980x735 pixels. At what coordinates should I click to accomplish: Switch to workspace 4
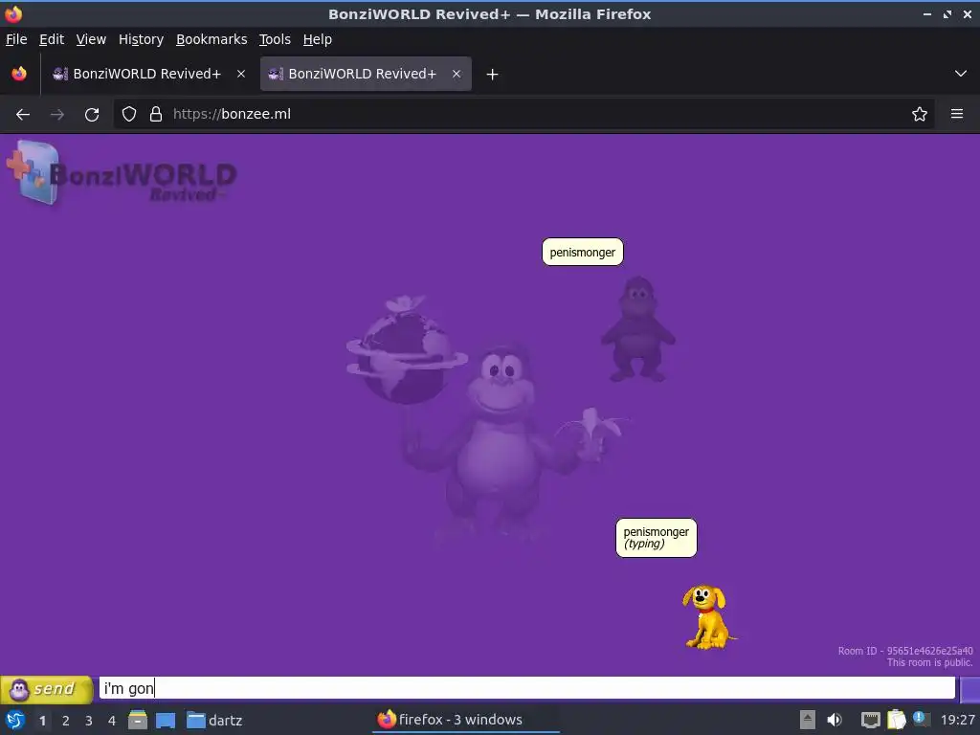click(x=112, y=721)
